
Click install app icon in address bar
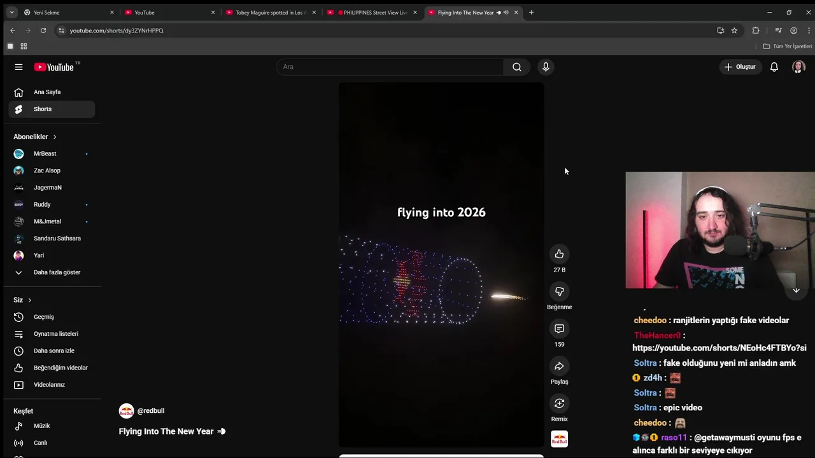[720, 31]
